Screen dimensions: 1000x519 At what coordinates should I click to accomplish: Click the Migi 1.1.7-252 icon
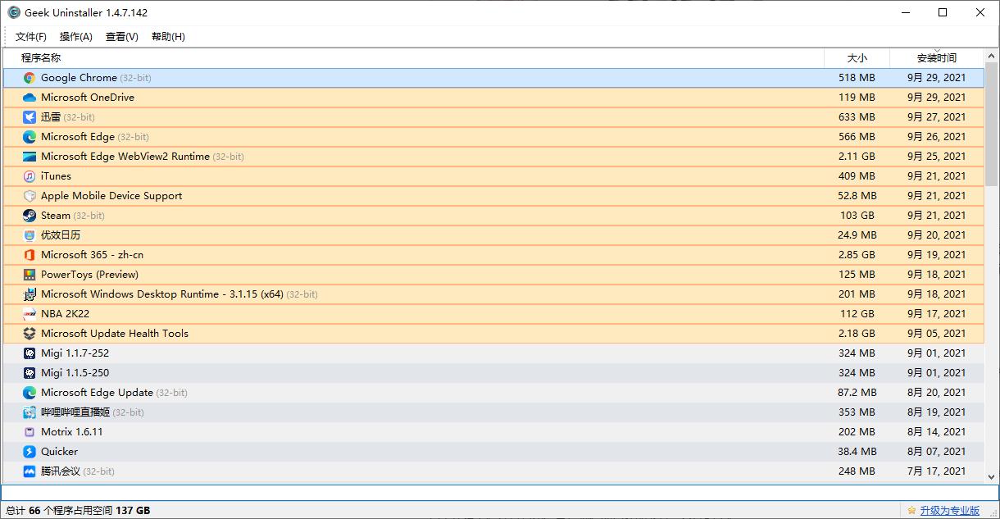coord(30,353)
